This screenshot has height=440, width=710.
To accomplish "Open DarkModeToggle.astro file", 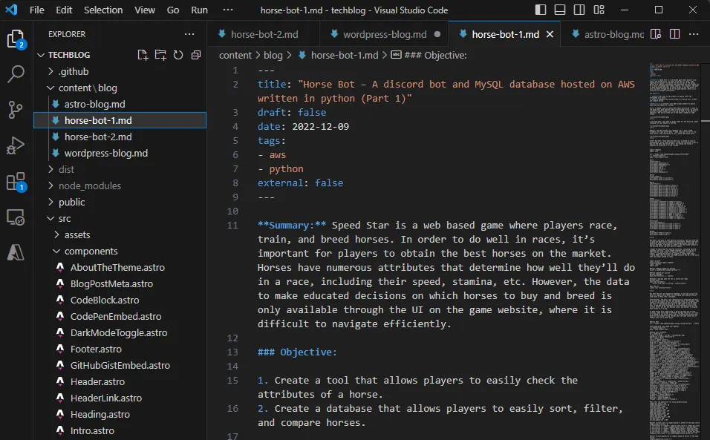I will [x=120, y=332].
